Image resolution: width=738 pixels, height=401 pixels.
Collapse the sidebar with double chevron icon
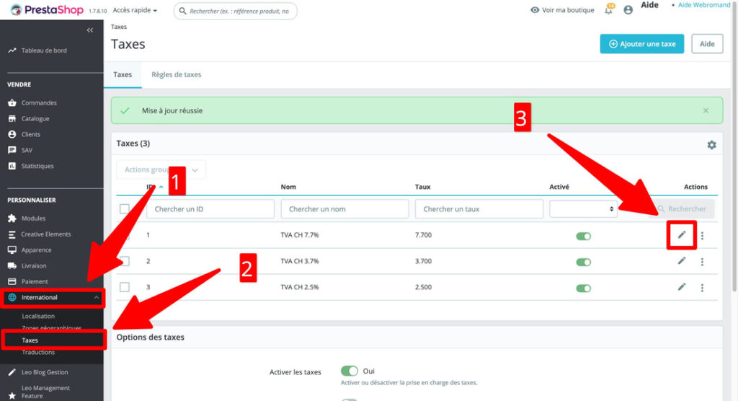[x=90, y=30]
